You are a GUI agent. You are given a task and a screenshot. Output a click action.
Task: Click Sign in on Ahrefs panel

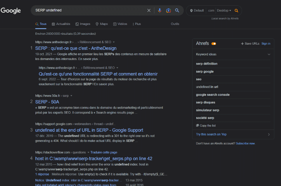click(x=266, y=44)
